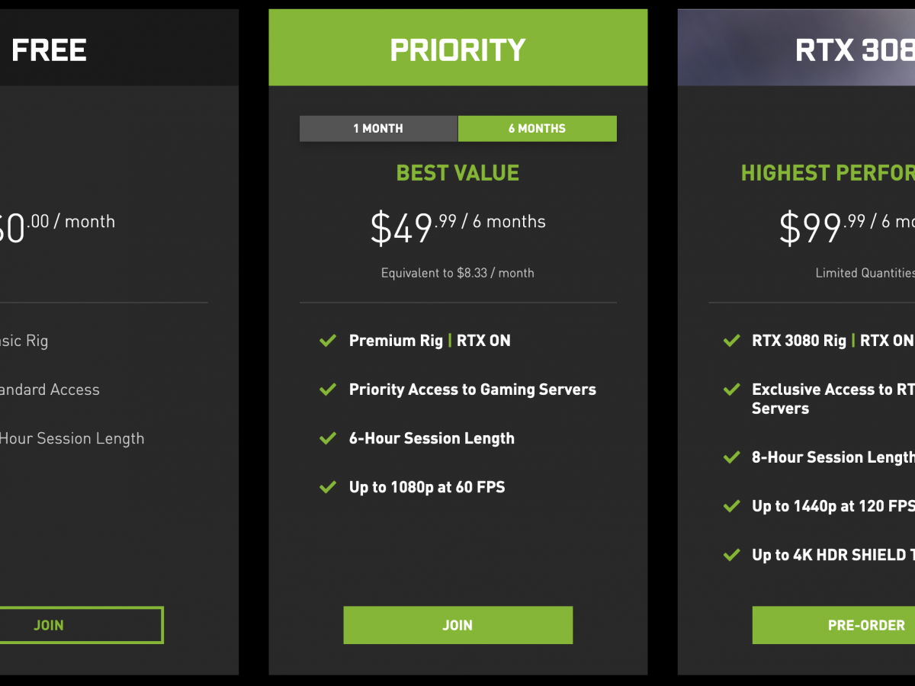The width and height of the screenshot is (915, 686).
Task: Click checkmark next to Priority Access feature
Action: (x=328, y=389)
